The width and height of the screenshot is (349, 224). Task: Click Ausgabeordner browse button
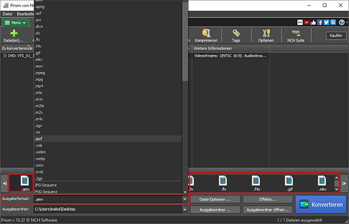215,209
